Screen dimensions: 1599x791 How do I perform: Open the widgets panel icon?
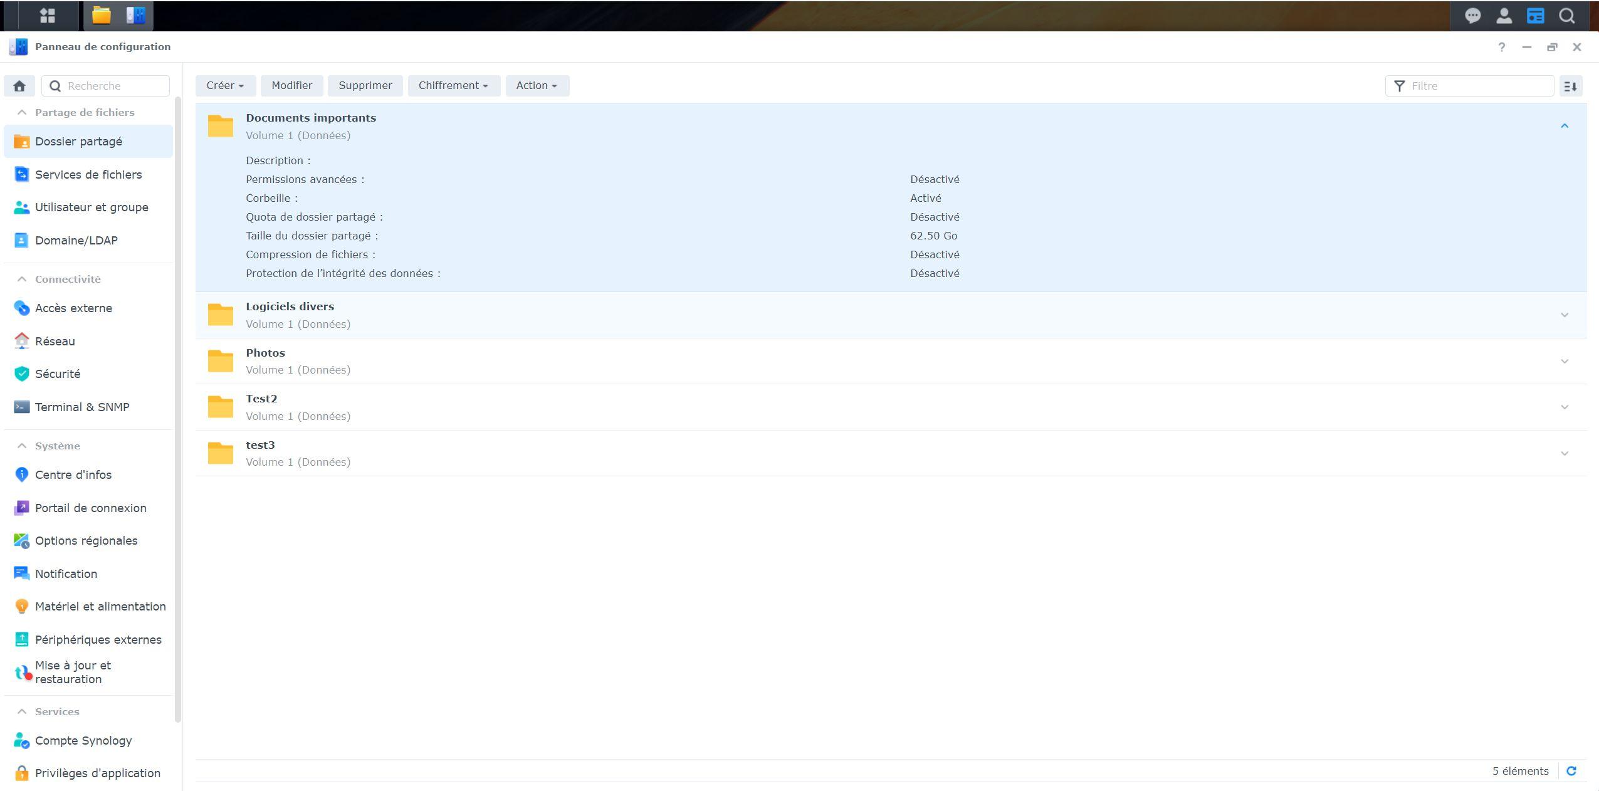click(x=1535, y=16)
